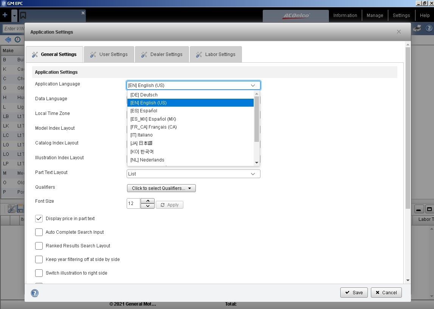The width and height of the screenshot is (434, 309).
Task: Switch to General Settings tab
Action: point(54,54)
